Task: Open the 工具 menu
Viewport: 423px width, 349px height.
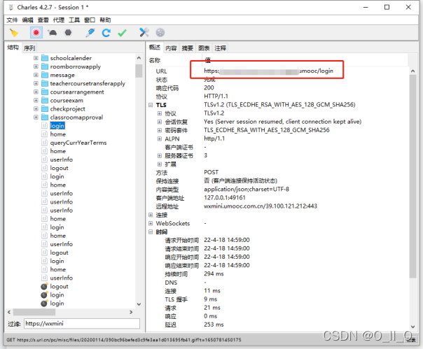Action: pos(74,20)
